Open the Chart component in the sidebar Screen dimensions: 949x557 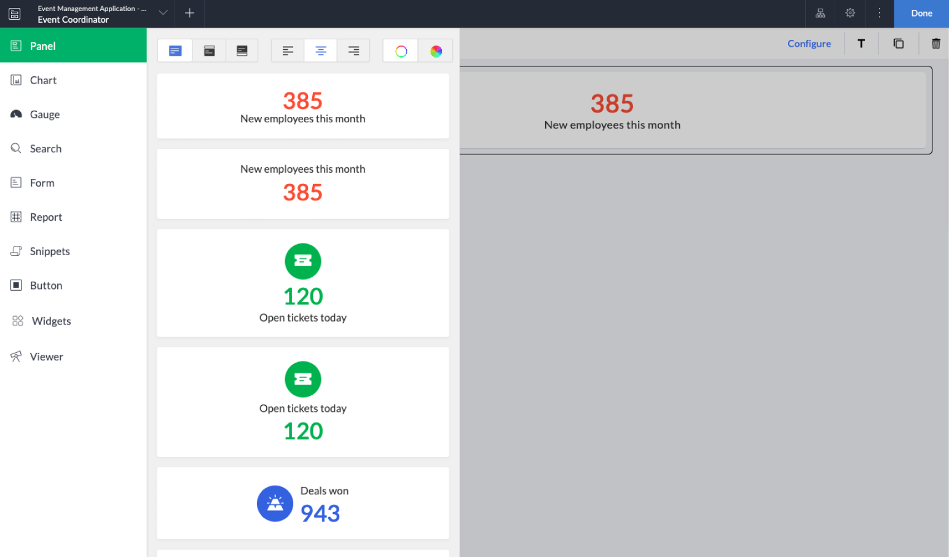coord(43,80)
